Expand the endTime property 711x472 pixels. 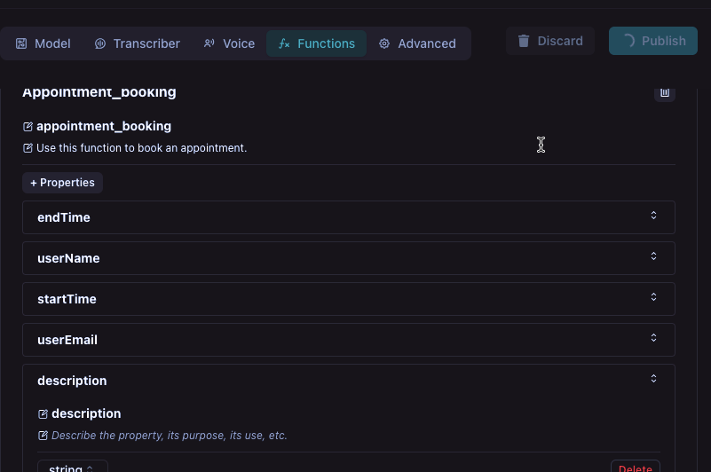(x=653, y=216)
